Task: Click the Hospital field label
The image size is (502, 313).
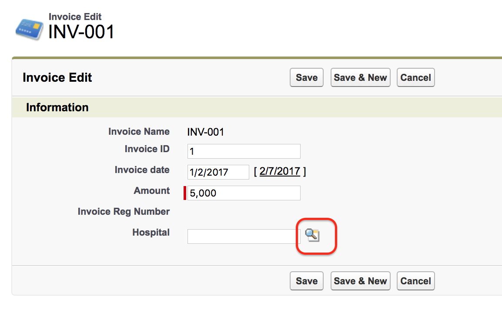Action: click(x=151, y=232)
